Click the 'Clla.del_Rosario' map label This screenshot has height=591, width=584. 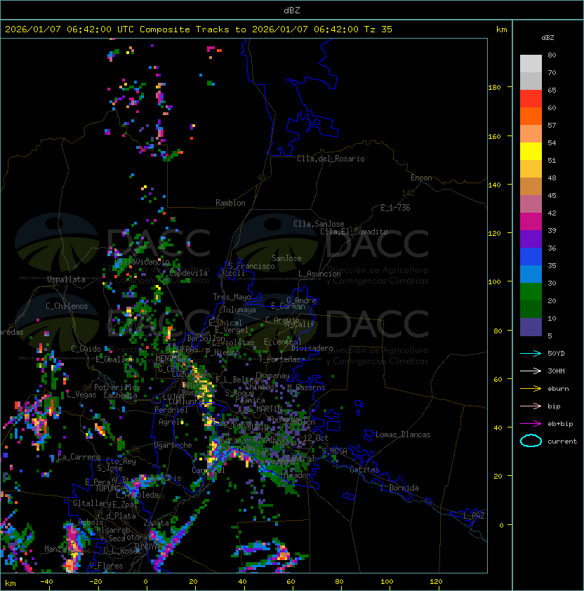331,159
